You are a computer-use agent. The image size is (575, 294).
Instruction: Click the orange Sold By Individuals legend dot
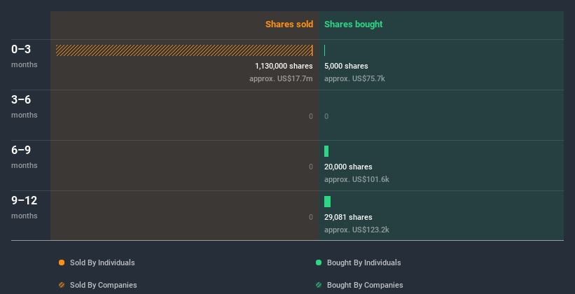(x=62, y=262)
